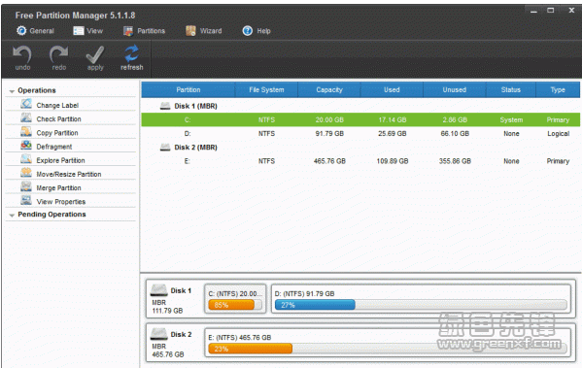Choose View Properties operation
This screenshot has width=582, height=368.
coord(61,201)
